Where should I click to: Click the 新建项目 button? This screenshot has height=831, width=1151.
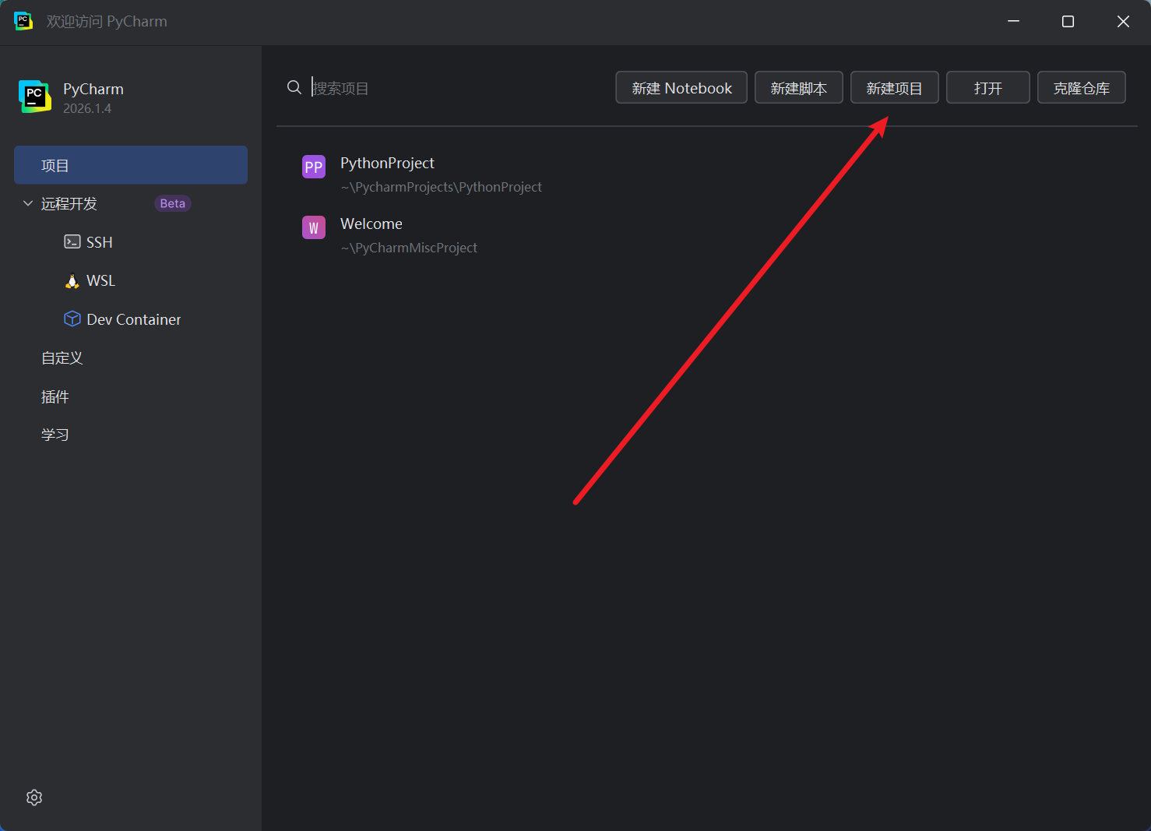point(895,87)
